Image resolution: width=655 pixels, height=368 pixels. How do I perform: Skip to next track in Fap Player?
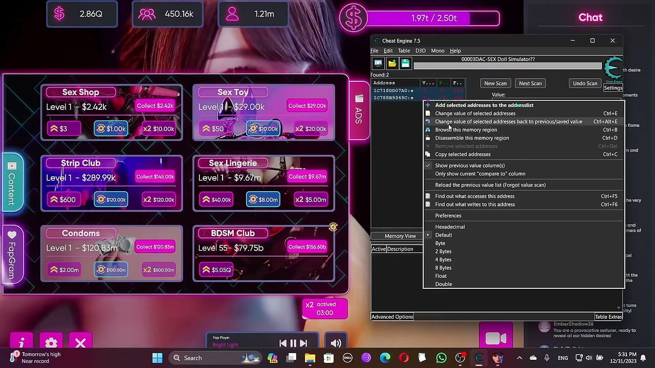303,343
